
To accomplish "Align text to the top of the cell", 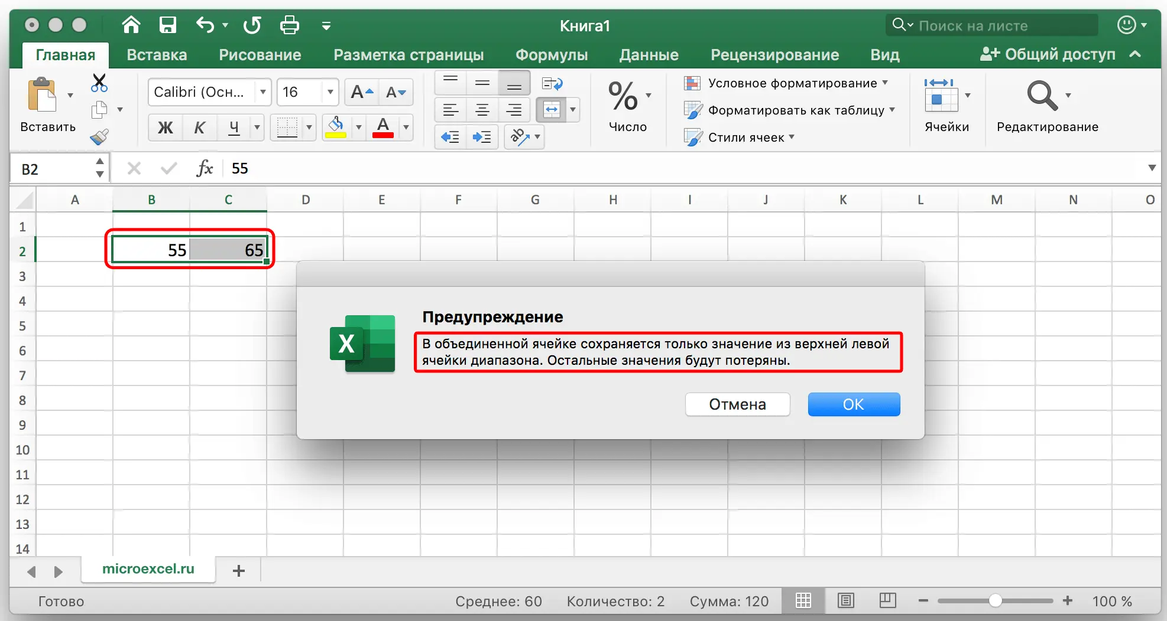I will pos(450,83).
